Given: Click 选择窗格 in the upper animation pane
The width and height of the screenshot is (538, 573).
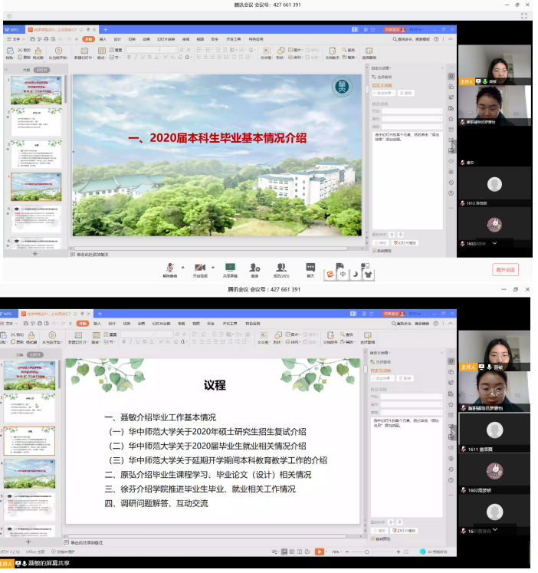Looking at the screenshot, I should (x=383, y=77).
